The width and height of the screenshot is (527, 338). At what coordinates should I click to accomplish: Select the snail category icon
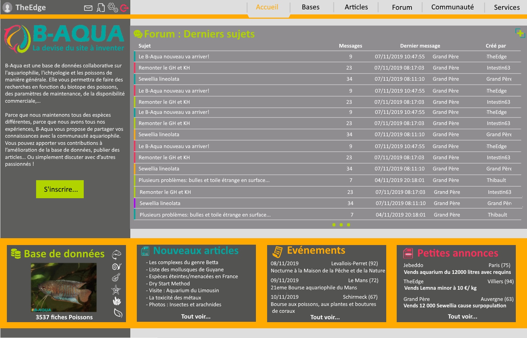[x=117, y=267]
